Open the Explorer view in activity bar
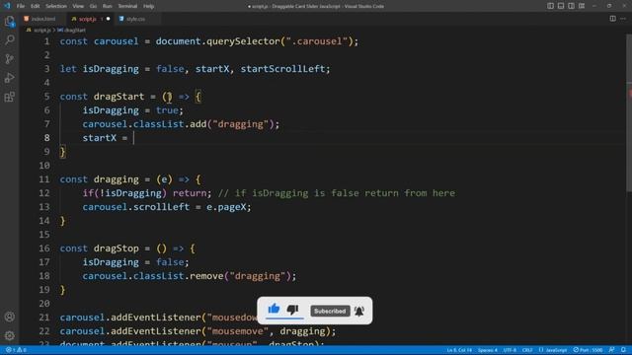Screen dimensions: 632x355 pos(9,22)
